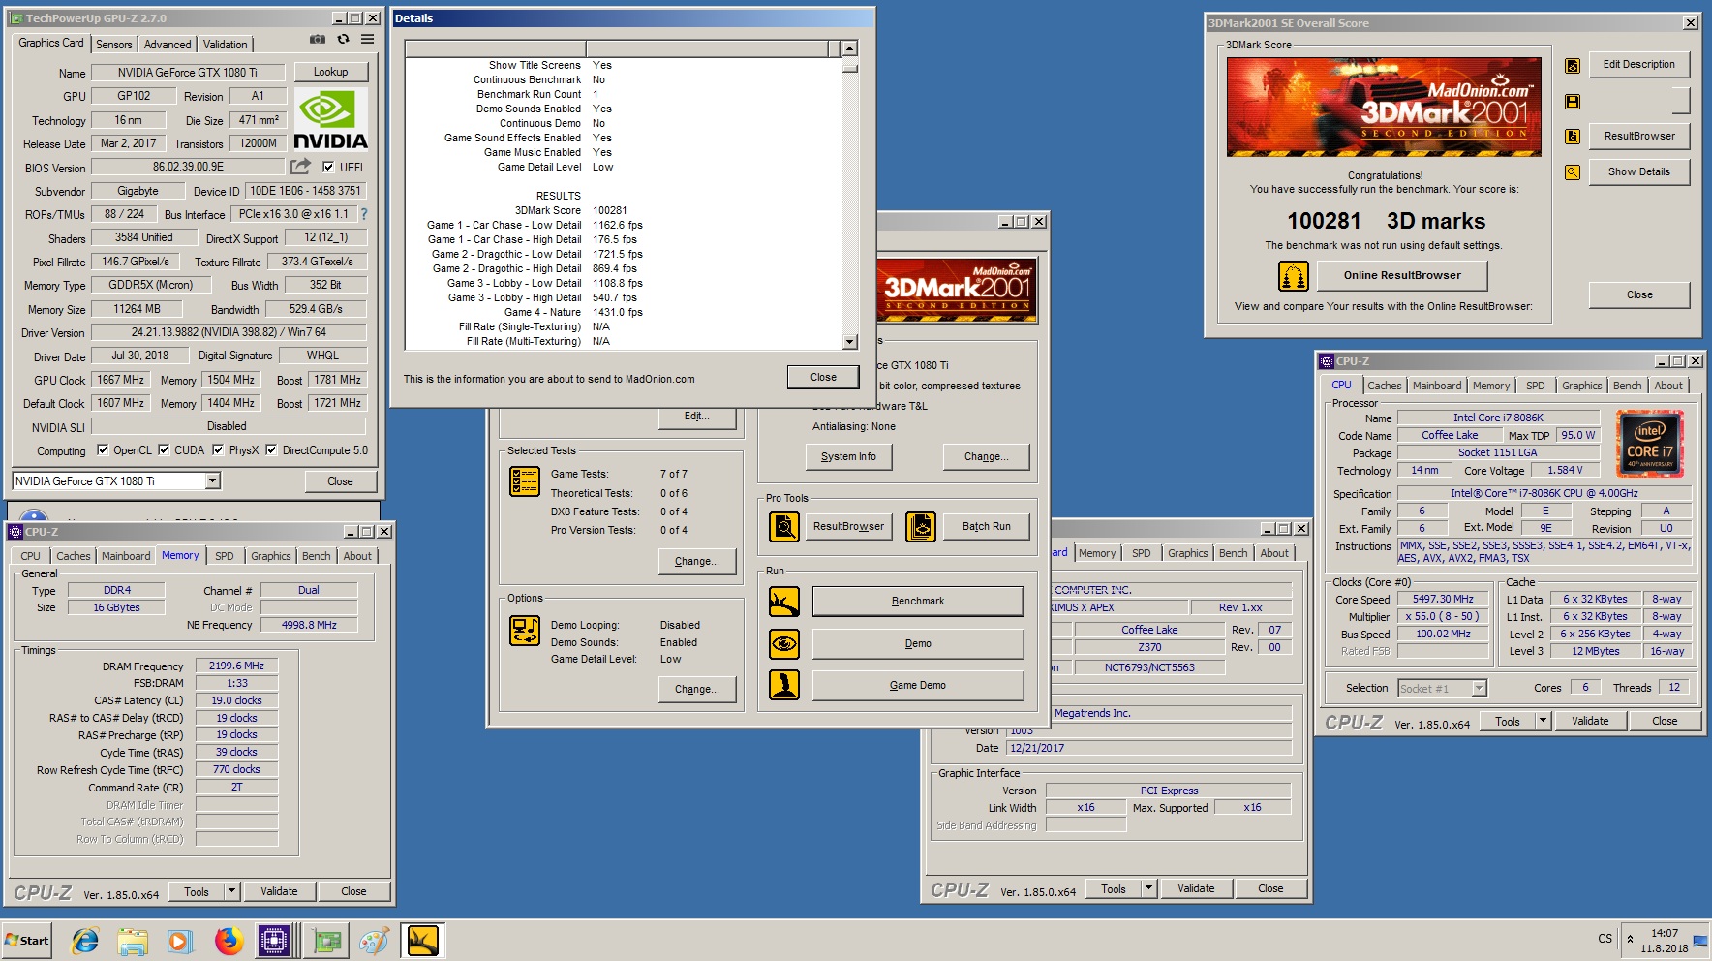Click the Details list scroll up arrow
Viewport: 1712px width, 961px height.
(x=850, y=48)
